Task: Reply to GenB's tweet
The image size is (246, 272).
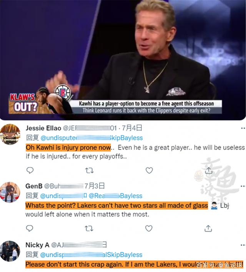Action: tap(30, 228)
